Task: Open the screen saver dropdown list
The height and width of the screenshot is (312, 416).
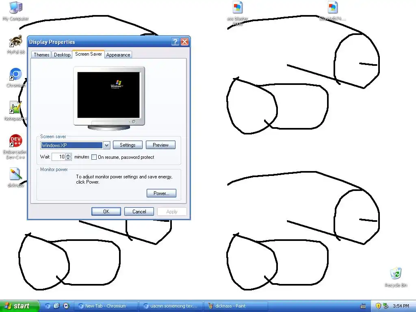Action: [107, 145]
